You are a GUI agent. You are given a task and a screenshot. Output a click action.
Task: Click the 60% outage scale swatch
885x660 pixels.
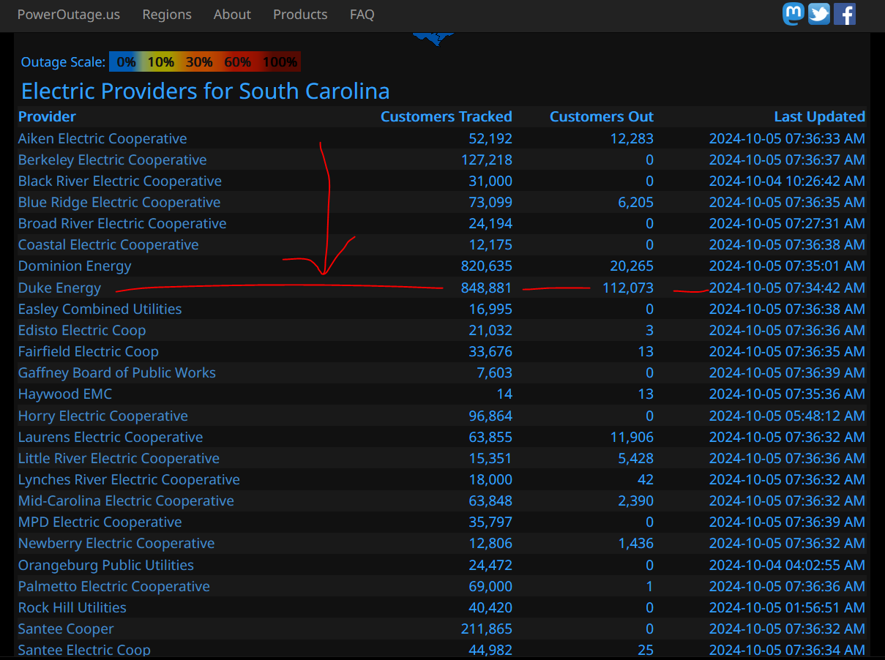coord(237,62)
